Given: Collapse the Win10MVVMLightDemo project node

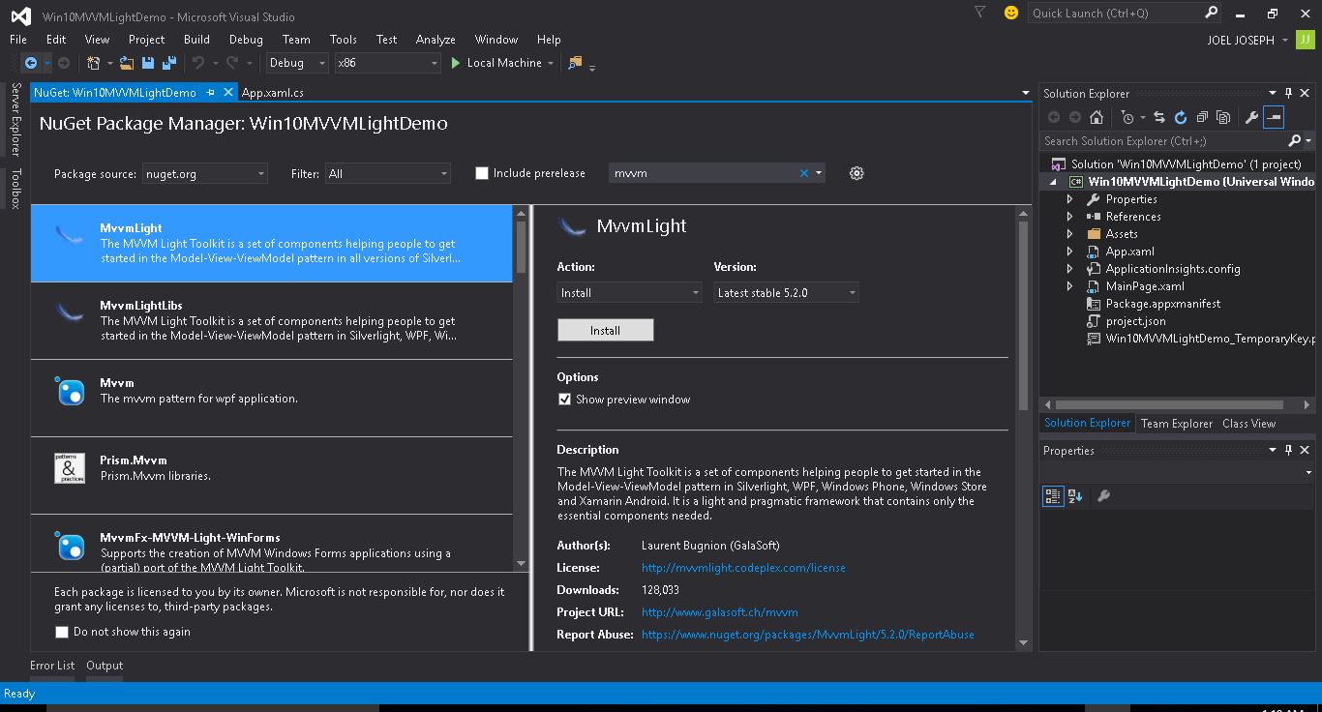Looking at the screenshot, I should pyautogui.click(x=1054, y=182).
